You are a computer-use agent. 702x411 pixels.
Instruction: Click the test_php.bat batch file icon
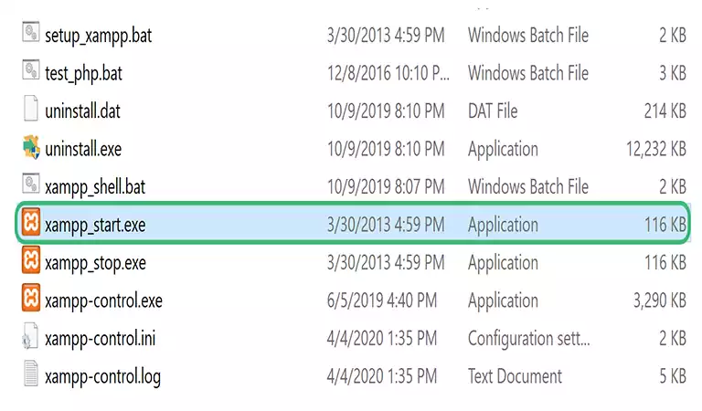point(30,70)
